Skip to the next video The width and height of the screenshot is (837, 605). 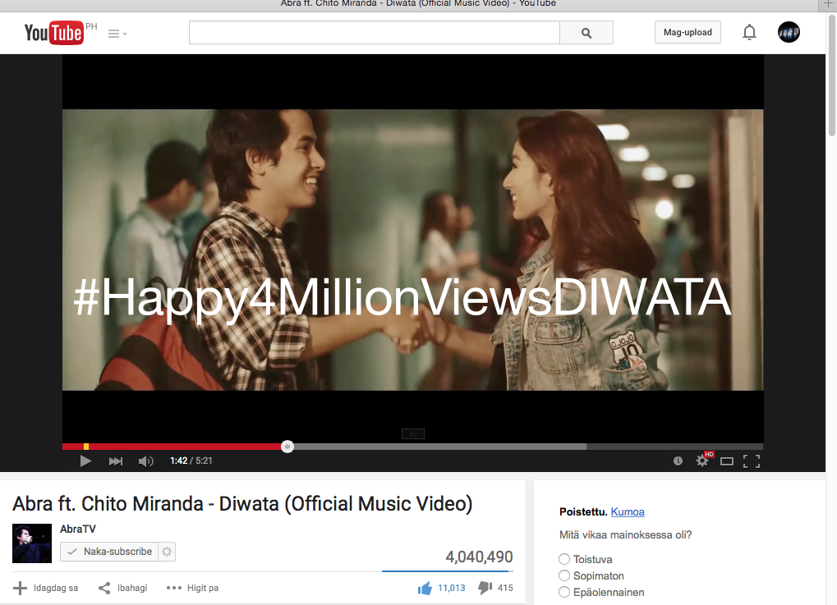[x=115, y=461]
